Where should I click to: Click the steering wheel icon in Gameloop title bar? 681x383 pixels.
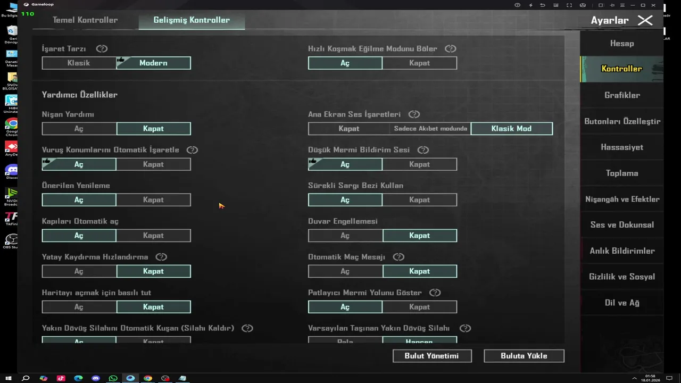pyautogui.click(x=583, y=5)
